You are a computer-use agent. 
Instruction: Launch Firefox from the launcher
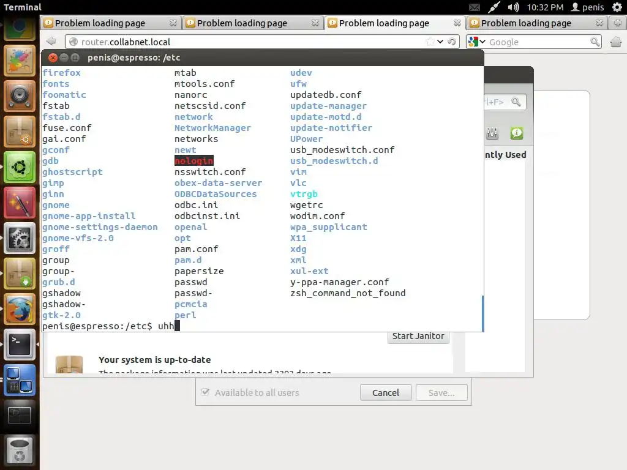19,309
